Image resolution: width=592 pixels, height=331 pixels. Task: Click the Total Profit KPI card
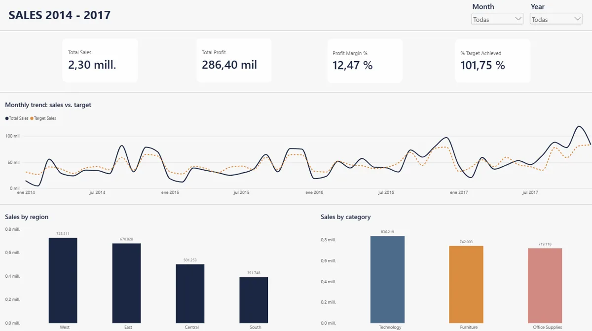pyautogui.click(x=234, y=60)
